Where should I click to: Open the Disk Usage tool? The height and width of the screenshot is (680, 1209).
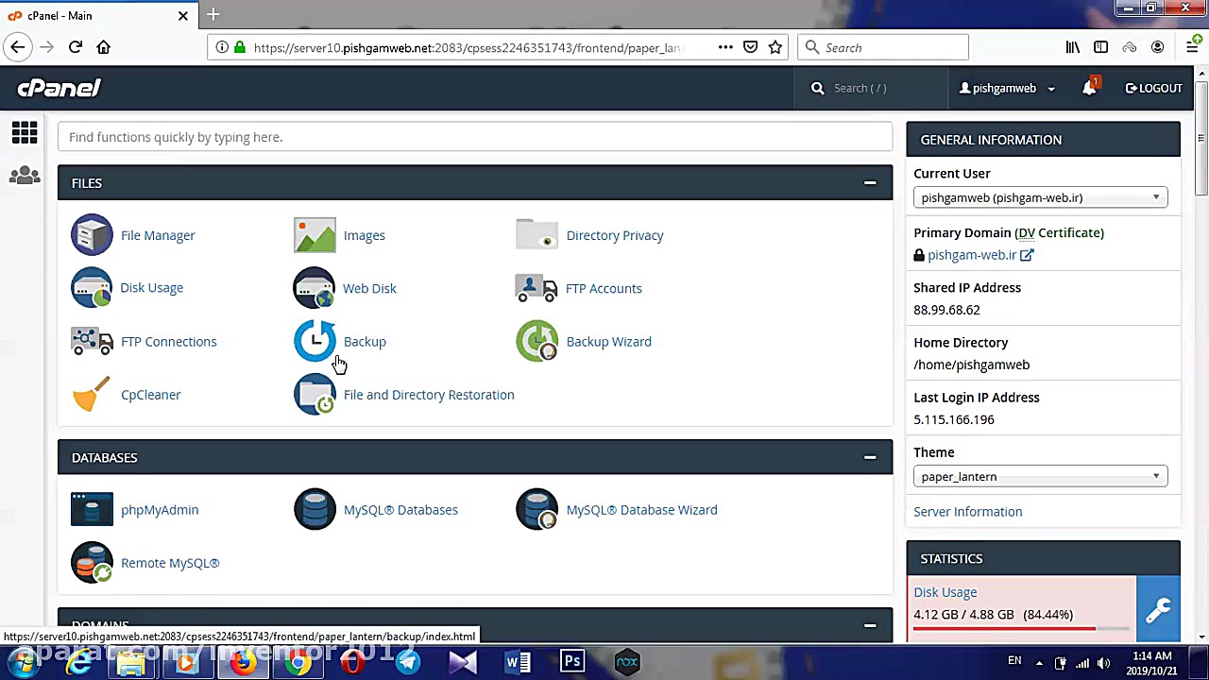[151, 288]
